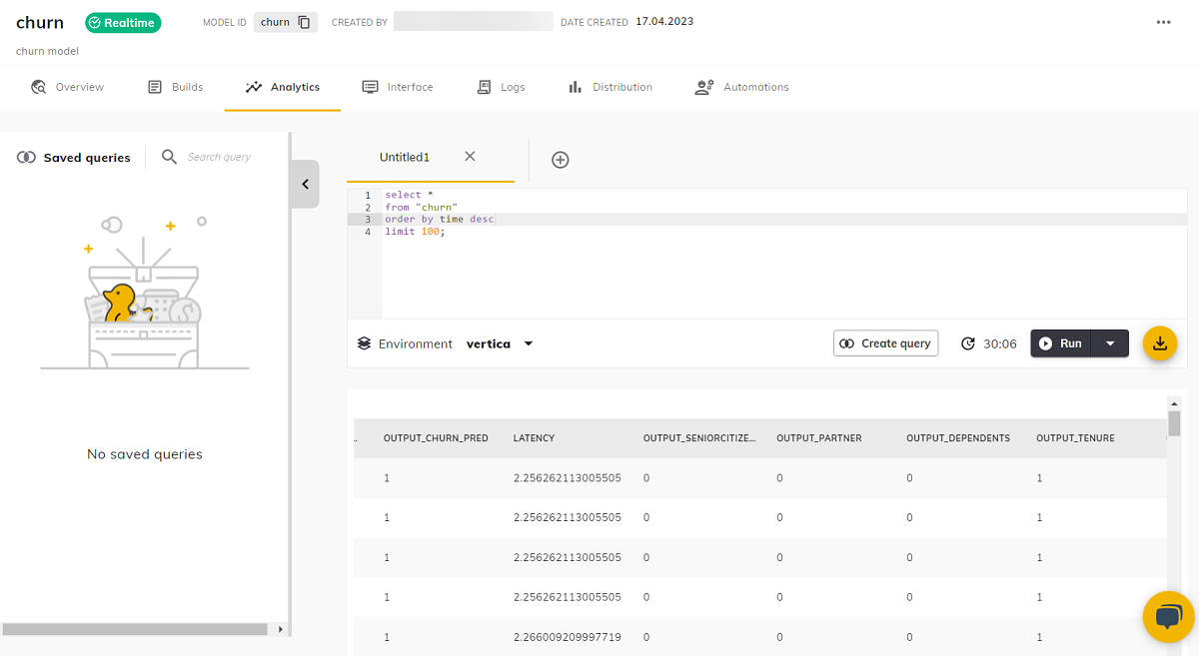Click the Analytics line chart icon
The height and width of the screenshot is (656, 1199).
[x=254, y=87]
